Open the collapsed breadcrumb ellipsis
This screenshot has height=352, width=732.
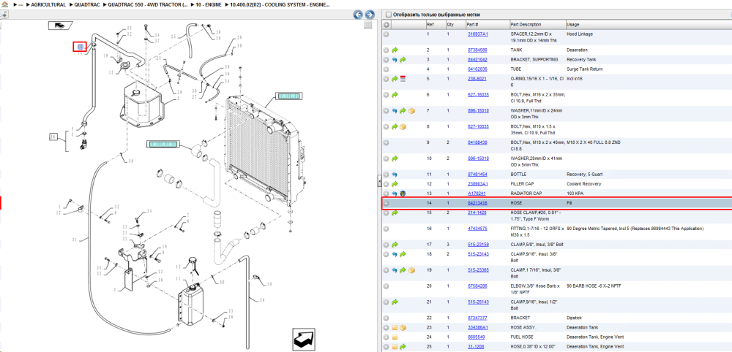(20, 4)
